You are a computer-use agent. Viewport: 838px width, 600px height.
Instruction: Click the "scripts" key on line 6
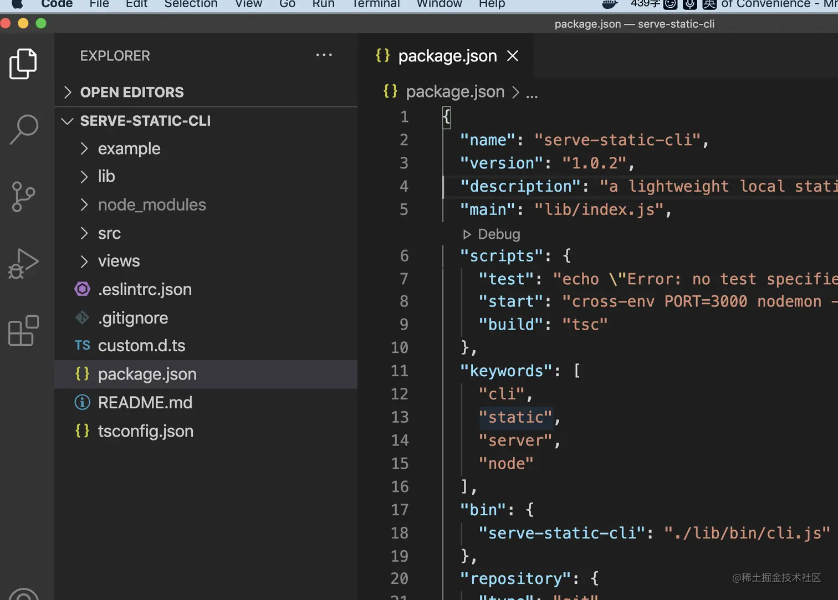click(502, 255)
